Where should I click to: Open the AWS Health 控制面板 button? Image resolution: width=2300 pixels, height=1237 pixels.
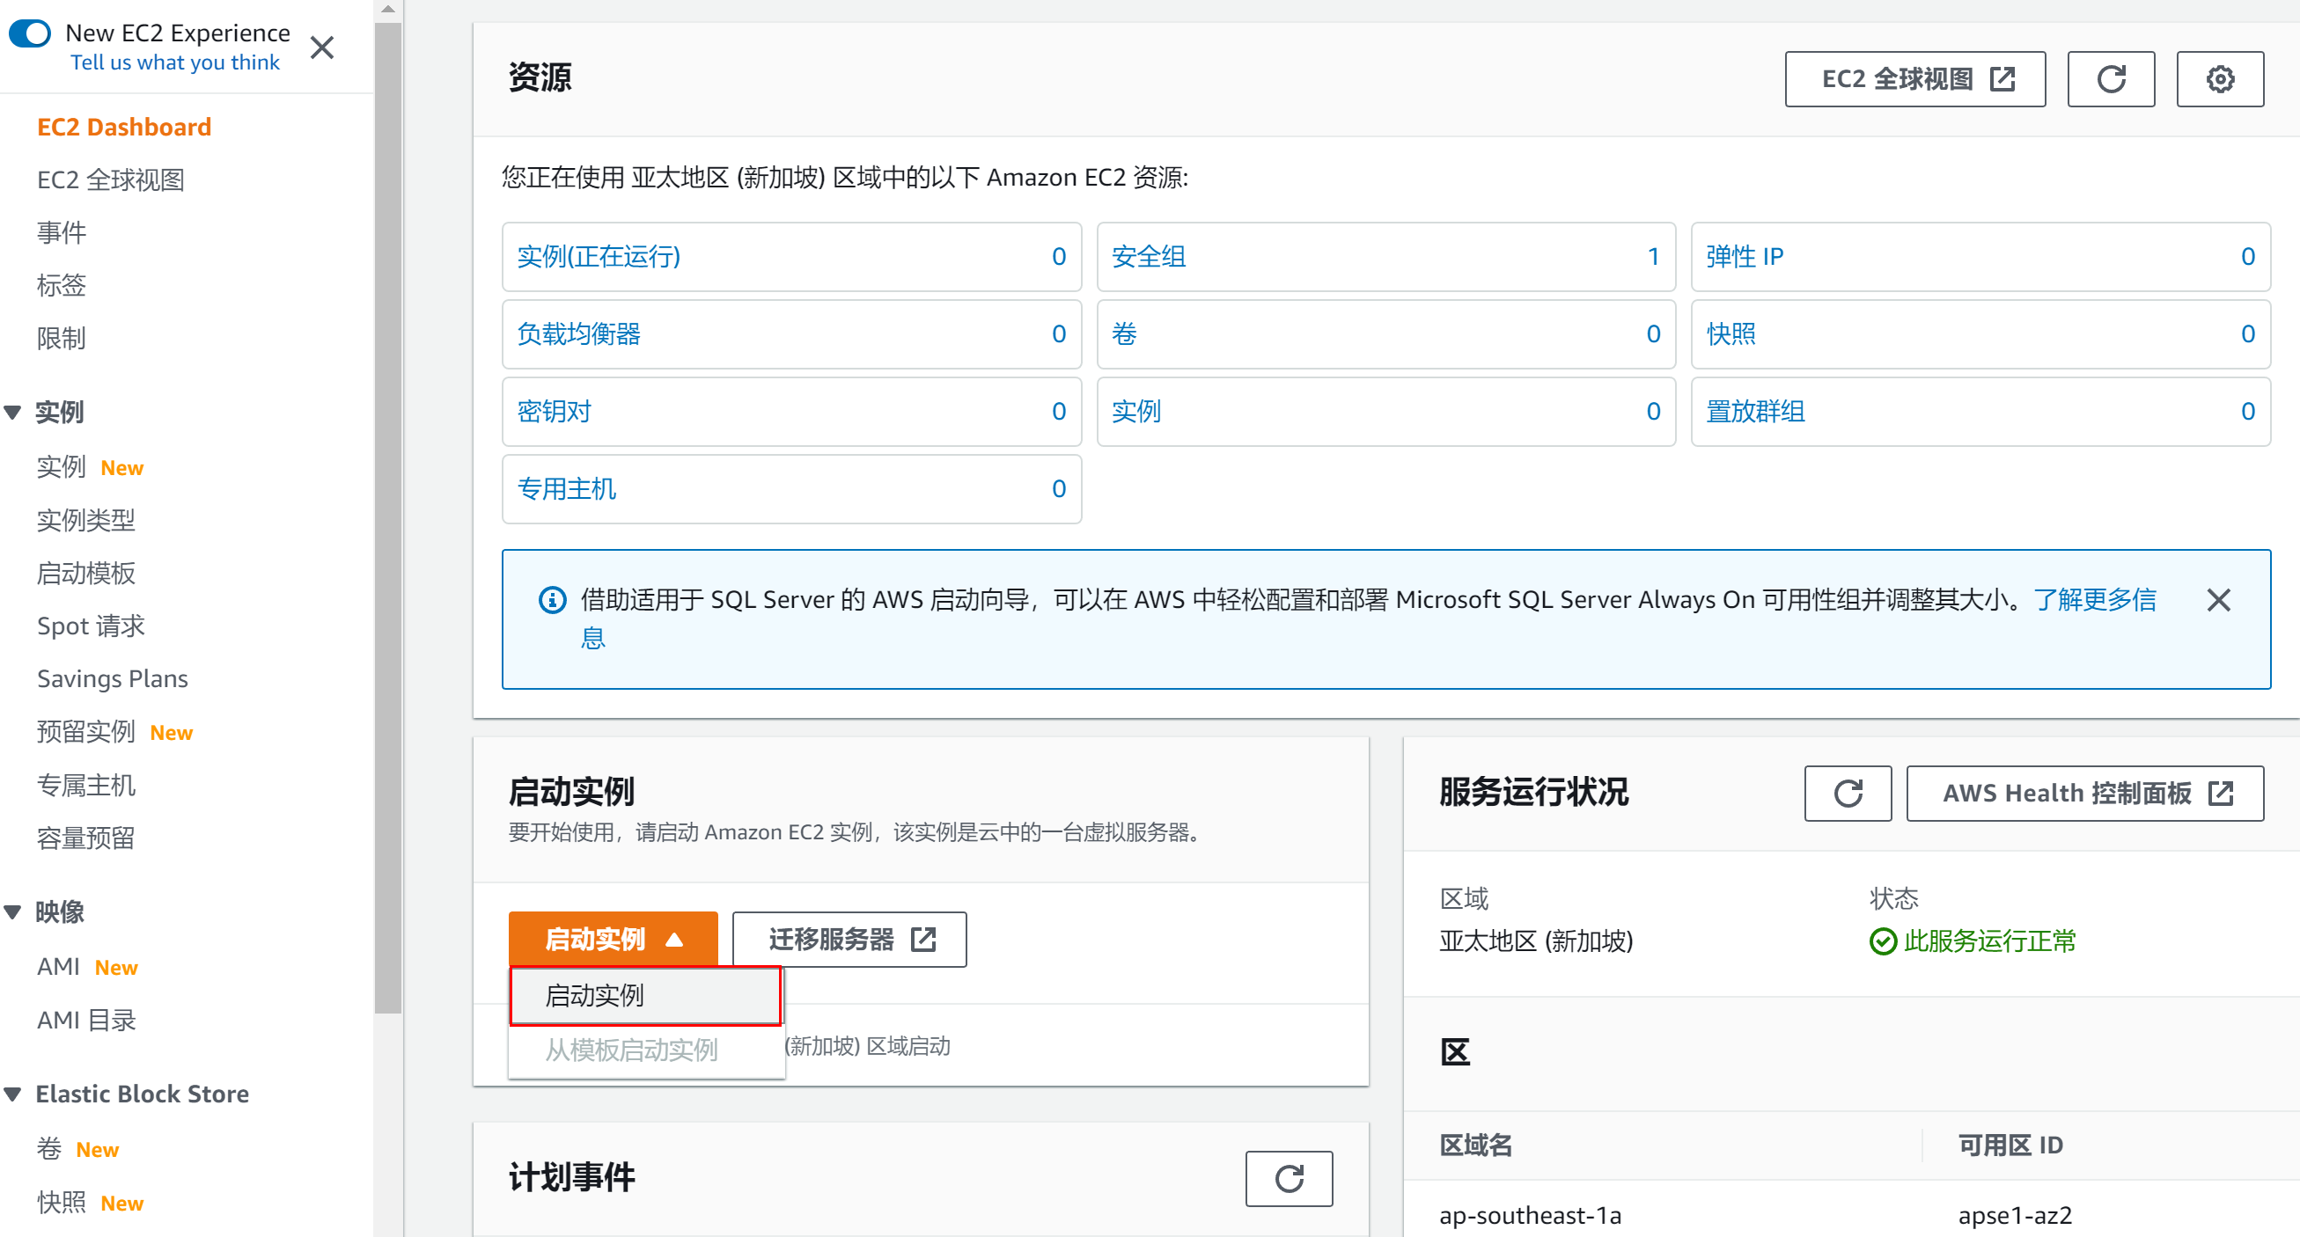pos(2085,794)
